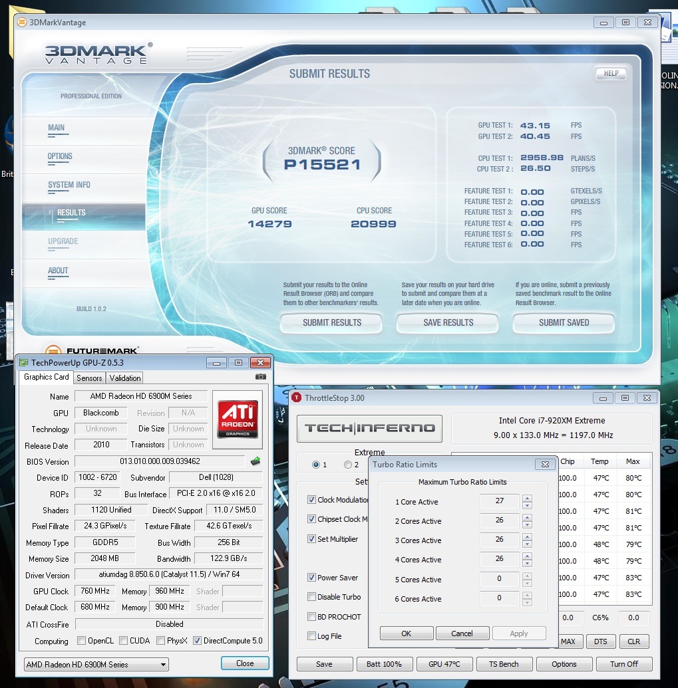Image resolution: width=678 pixels, height=688 pixels.
Task: Adjust the 2 Cores Active ratio stepper
Action: [x=528, y=521]
